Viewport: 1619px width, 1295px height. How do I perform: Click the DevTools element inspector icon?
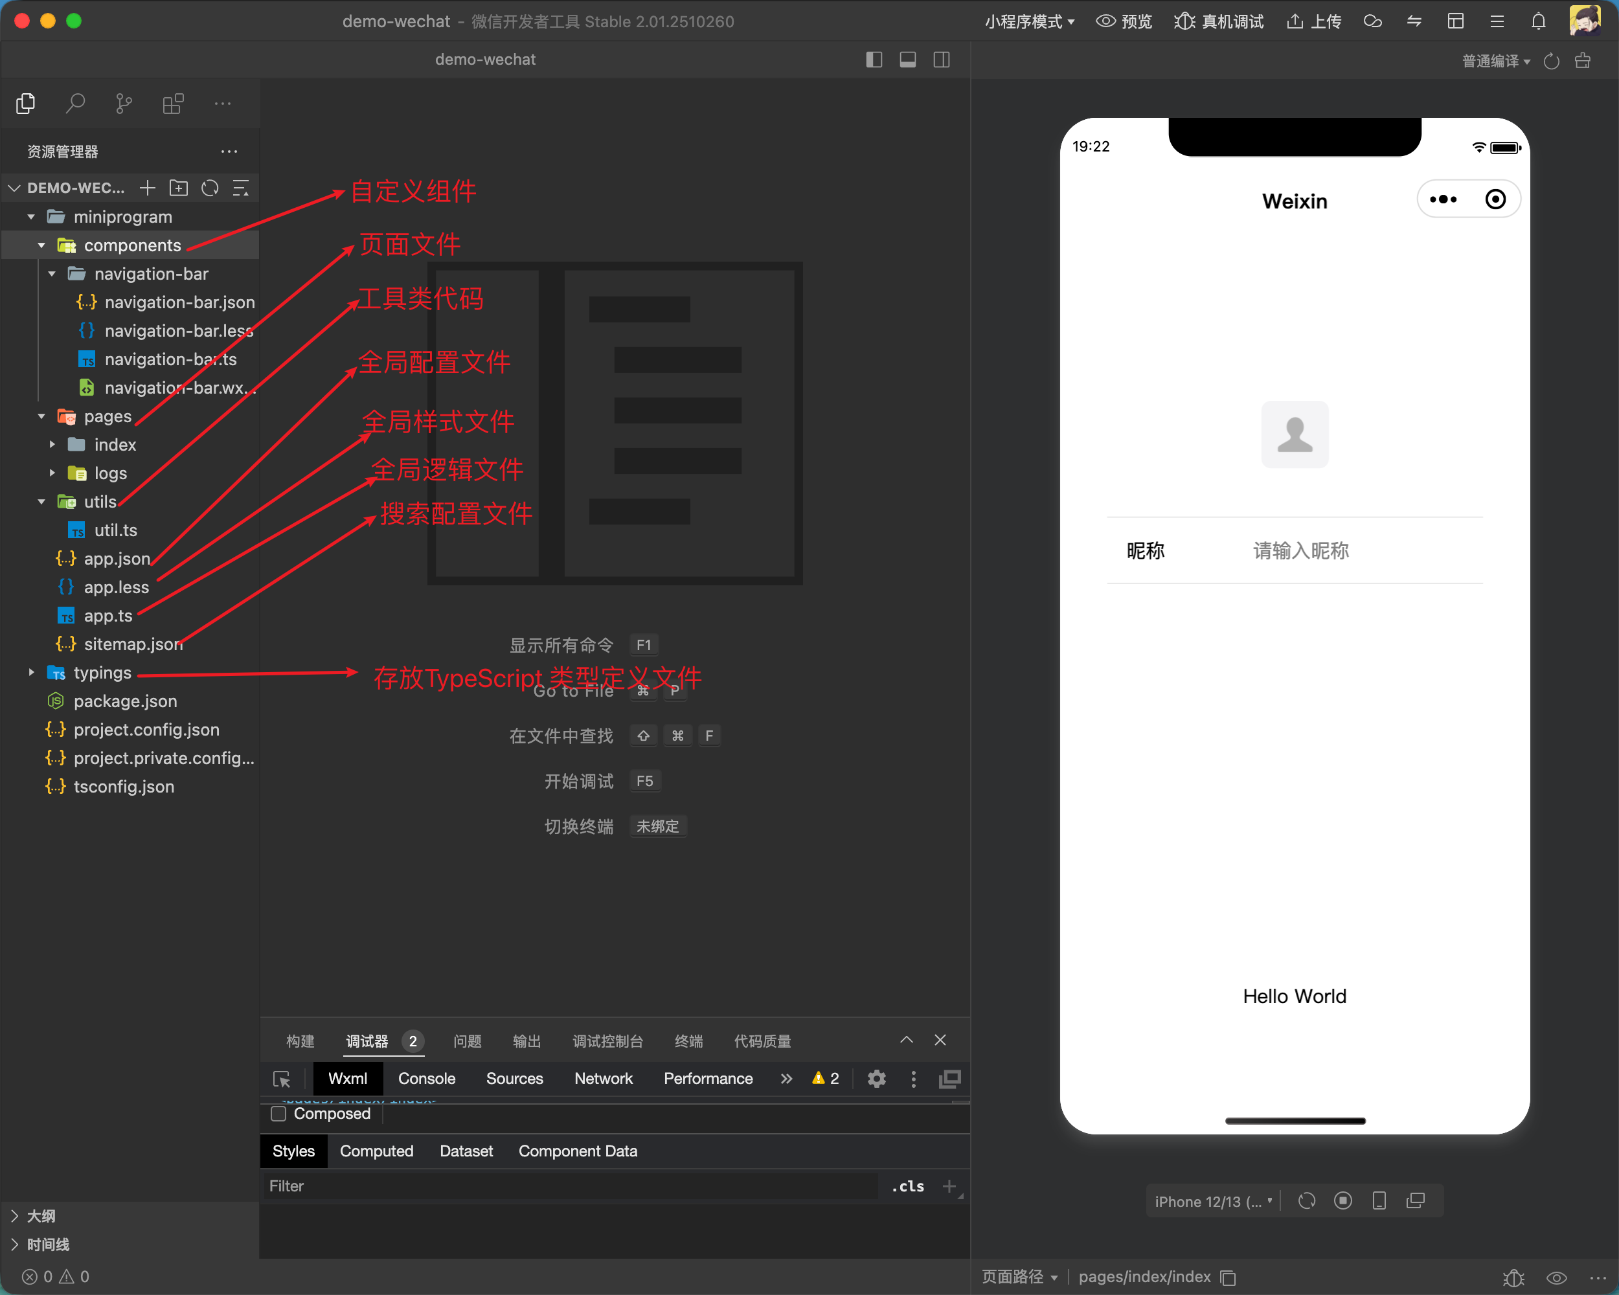tap(282, 1079)
